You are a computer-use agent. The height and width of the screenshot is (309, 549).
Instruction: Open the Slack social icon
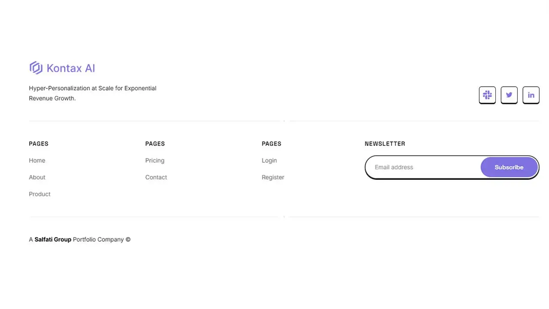(487, 95)
